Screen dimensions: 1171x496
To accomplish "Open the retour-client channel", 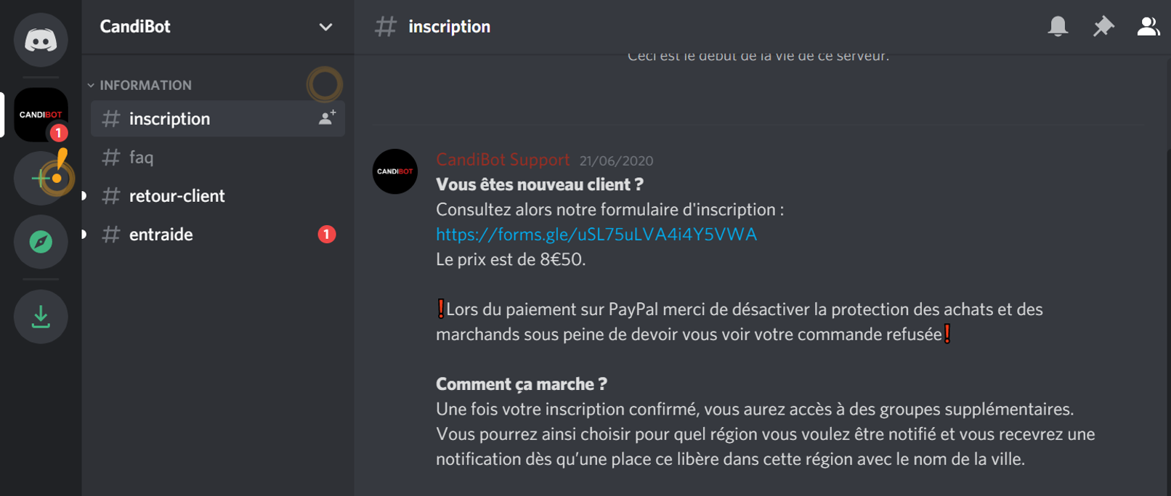I will [217, 195].
